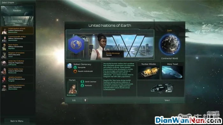Click the "Human" species name label
Image resolution: width=223 pixels, height=125 pixels.
tap(72, 80)
